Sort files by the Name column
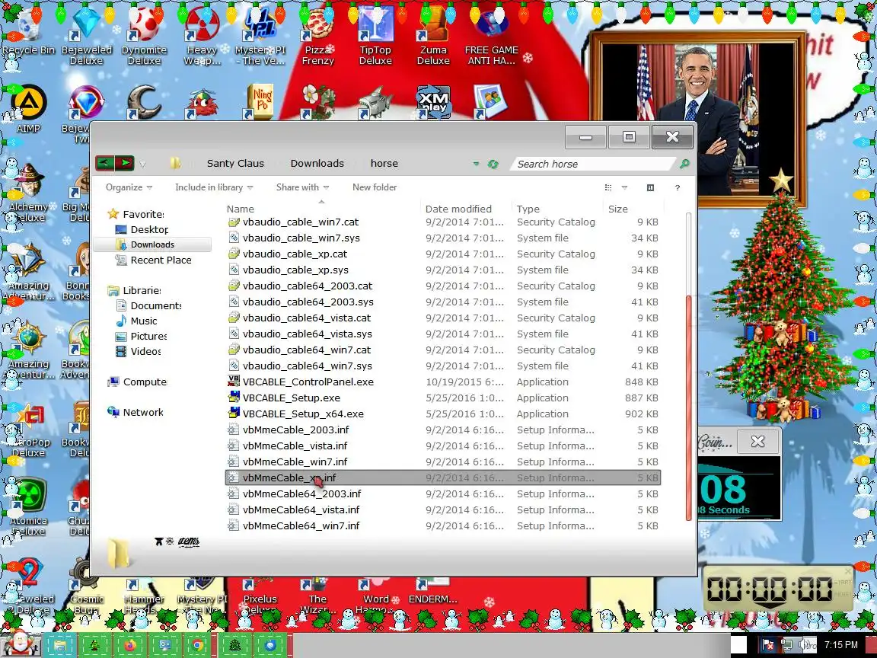This screenshot has width=877, height=658. click(x=321, y=209)
